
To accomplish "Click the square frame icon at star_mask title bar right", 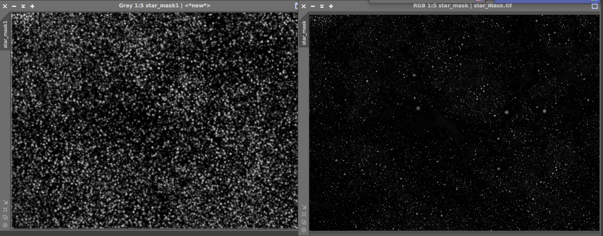I will point(595,6).
